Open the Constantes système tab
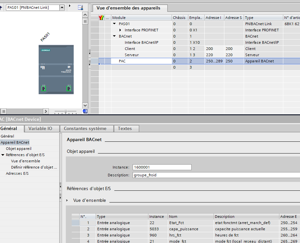Viewport: 300px width, 243px height. pos(85,128)
